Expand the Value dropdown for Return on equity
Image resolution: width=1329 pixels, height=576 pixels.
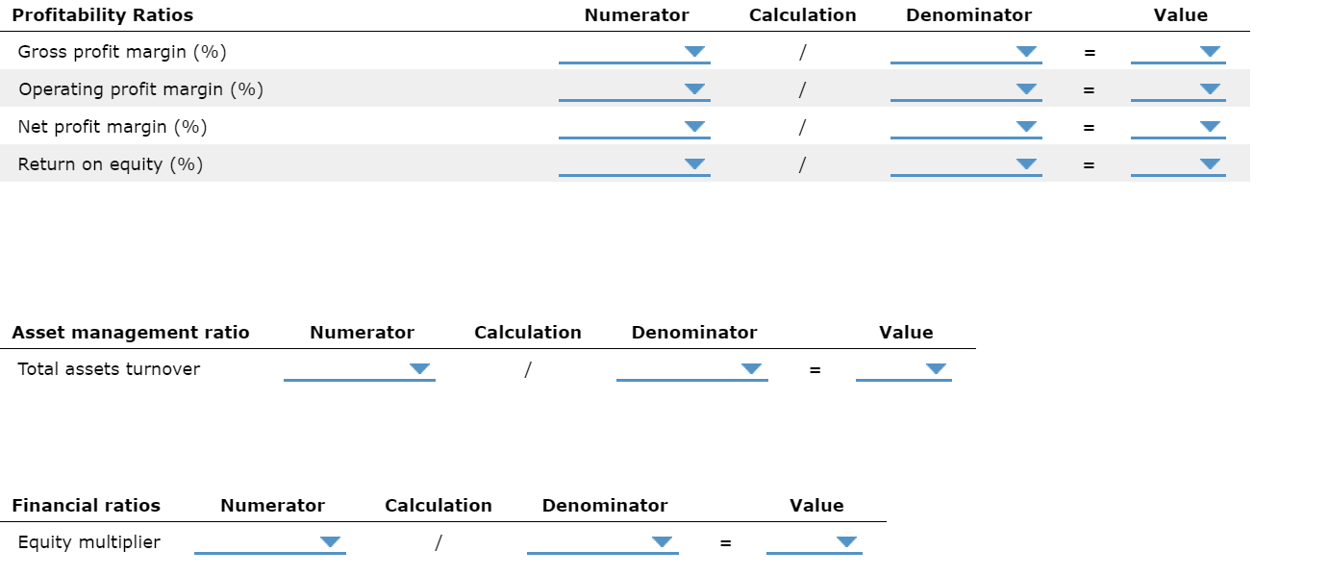tap(1208, 164)
